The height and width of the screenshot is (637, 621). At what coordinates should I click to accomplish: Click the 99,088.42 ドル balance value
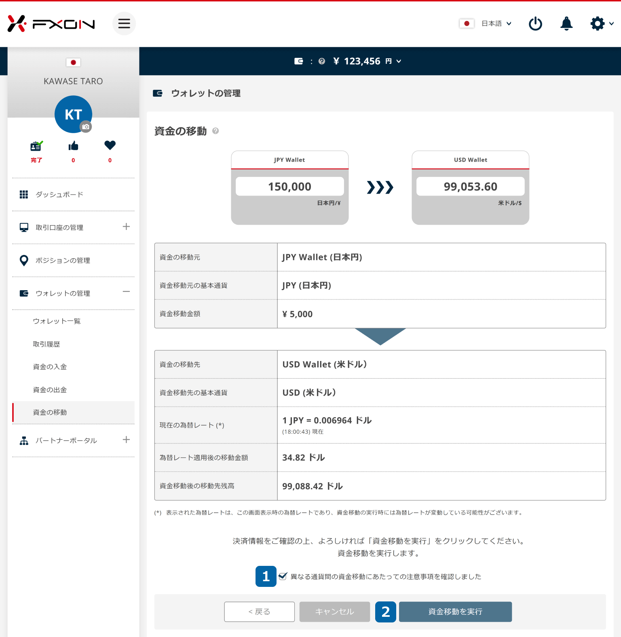[x=313, y=486]
